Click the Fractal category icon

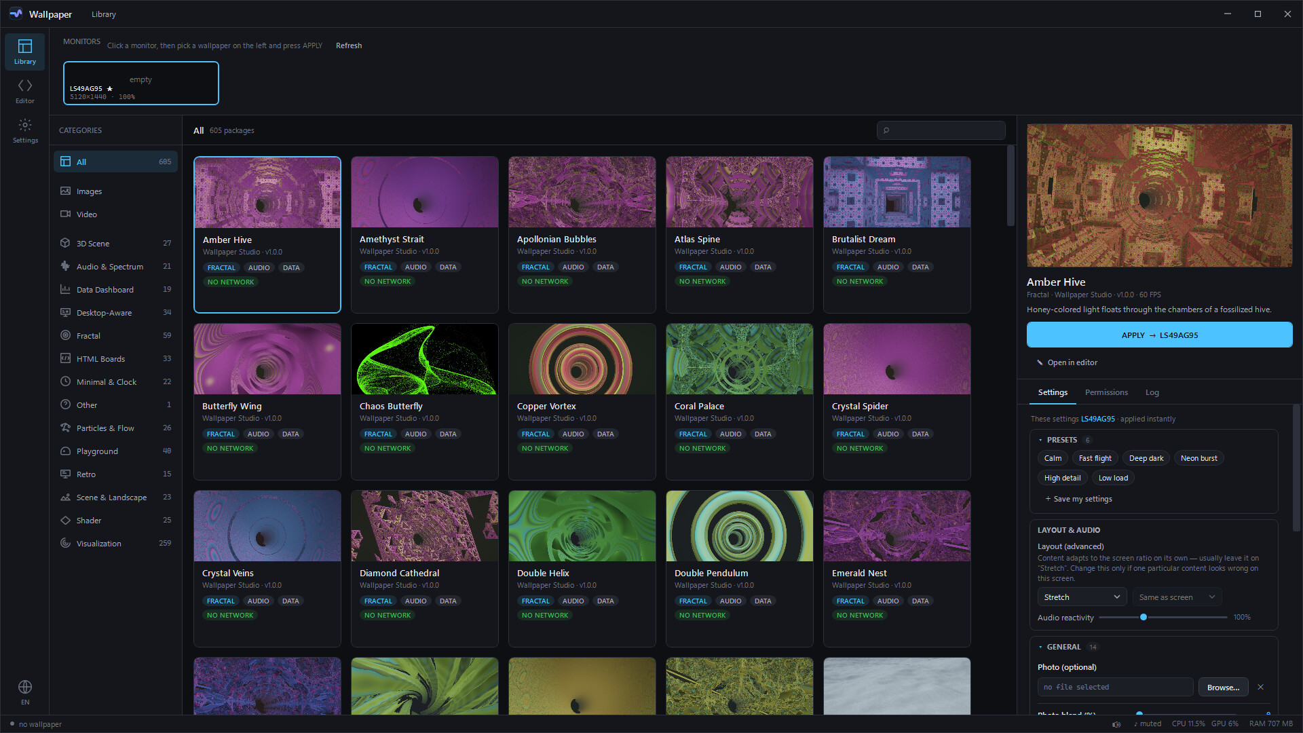tap(65, 335)
